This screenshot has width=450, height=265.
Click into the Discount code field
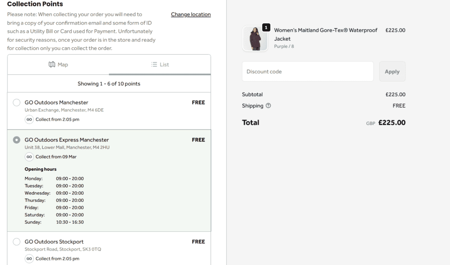pyautogui.click(x=308, y=71)
